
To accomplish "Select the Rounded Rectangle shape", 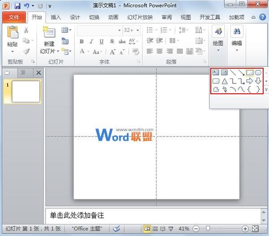I will click(216, 81).
